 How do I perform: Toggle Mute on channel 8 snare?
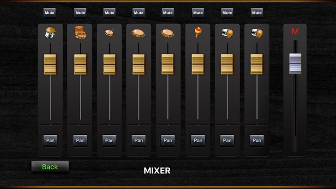coord(257,13)
